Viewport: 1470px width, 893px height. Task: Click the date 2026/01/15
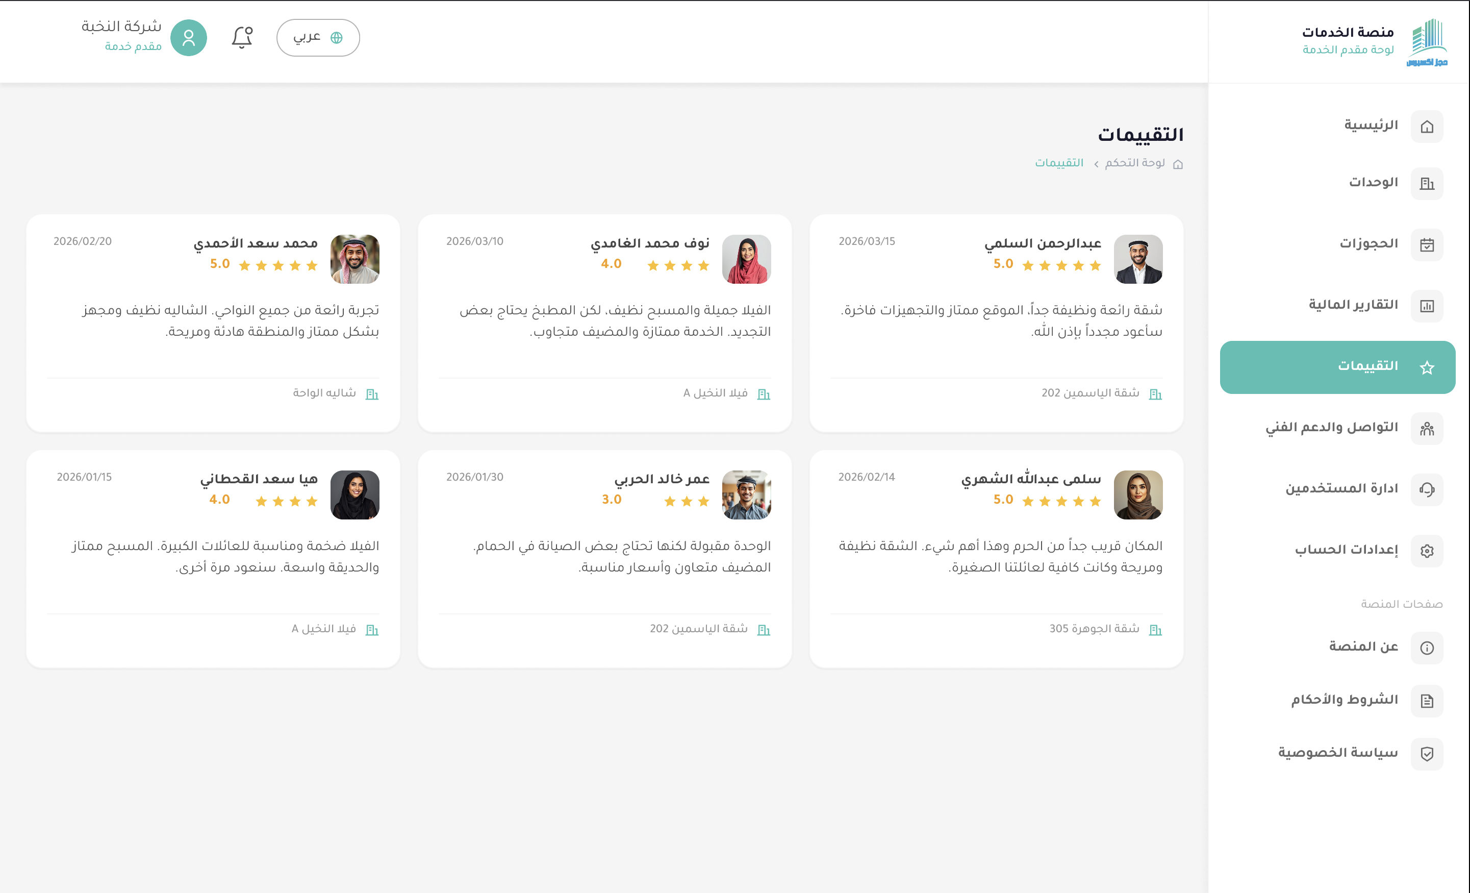pyautogui.click(x=84, y=478)
